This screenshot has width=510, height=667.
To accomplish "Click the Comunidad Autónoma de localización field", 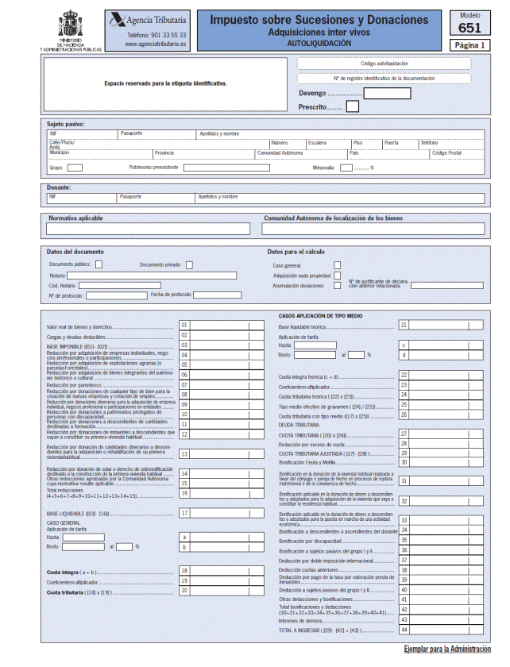I will pos(373,229).
